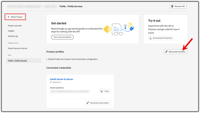Click the trash icon to Remove API
The height and width of the screenshot is (113, 200).
click(172, 6)
